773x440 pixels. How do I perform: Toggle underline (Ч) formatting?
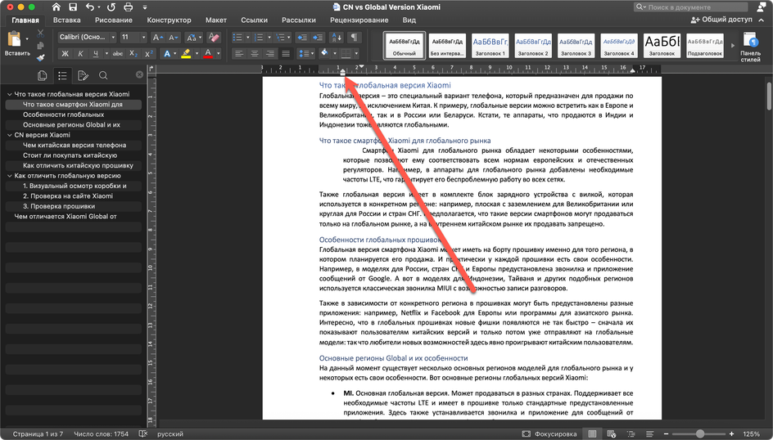[x=96, y=54]
